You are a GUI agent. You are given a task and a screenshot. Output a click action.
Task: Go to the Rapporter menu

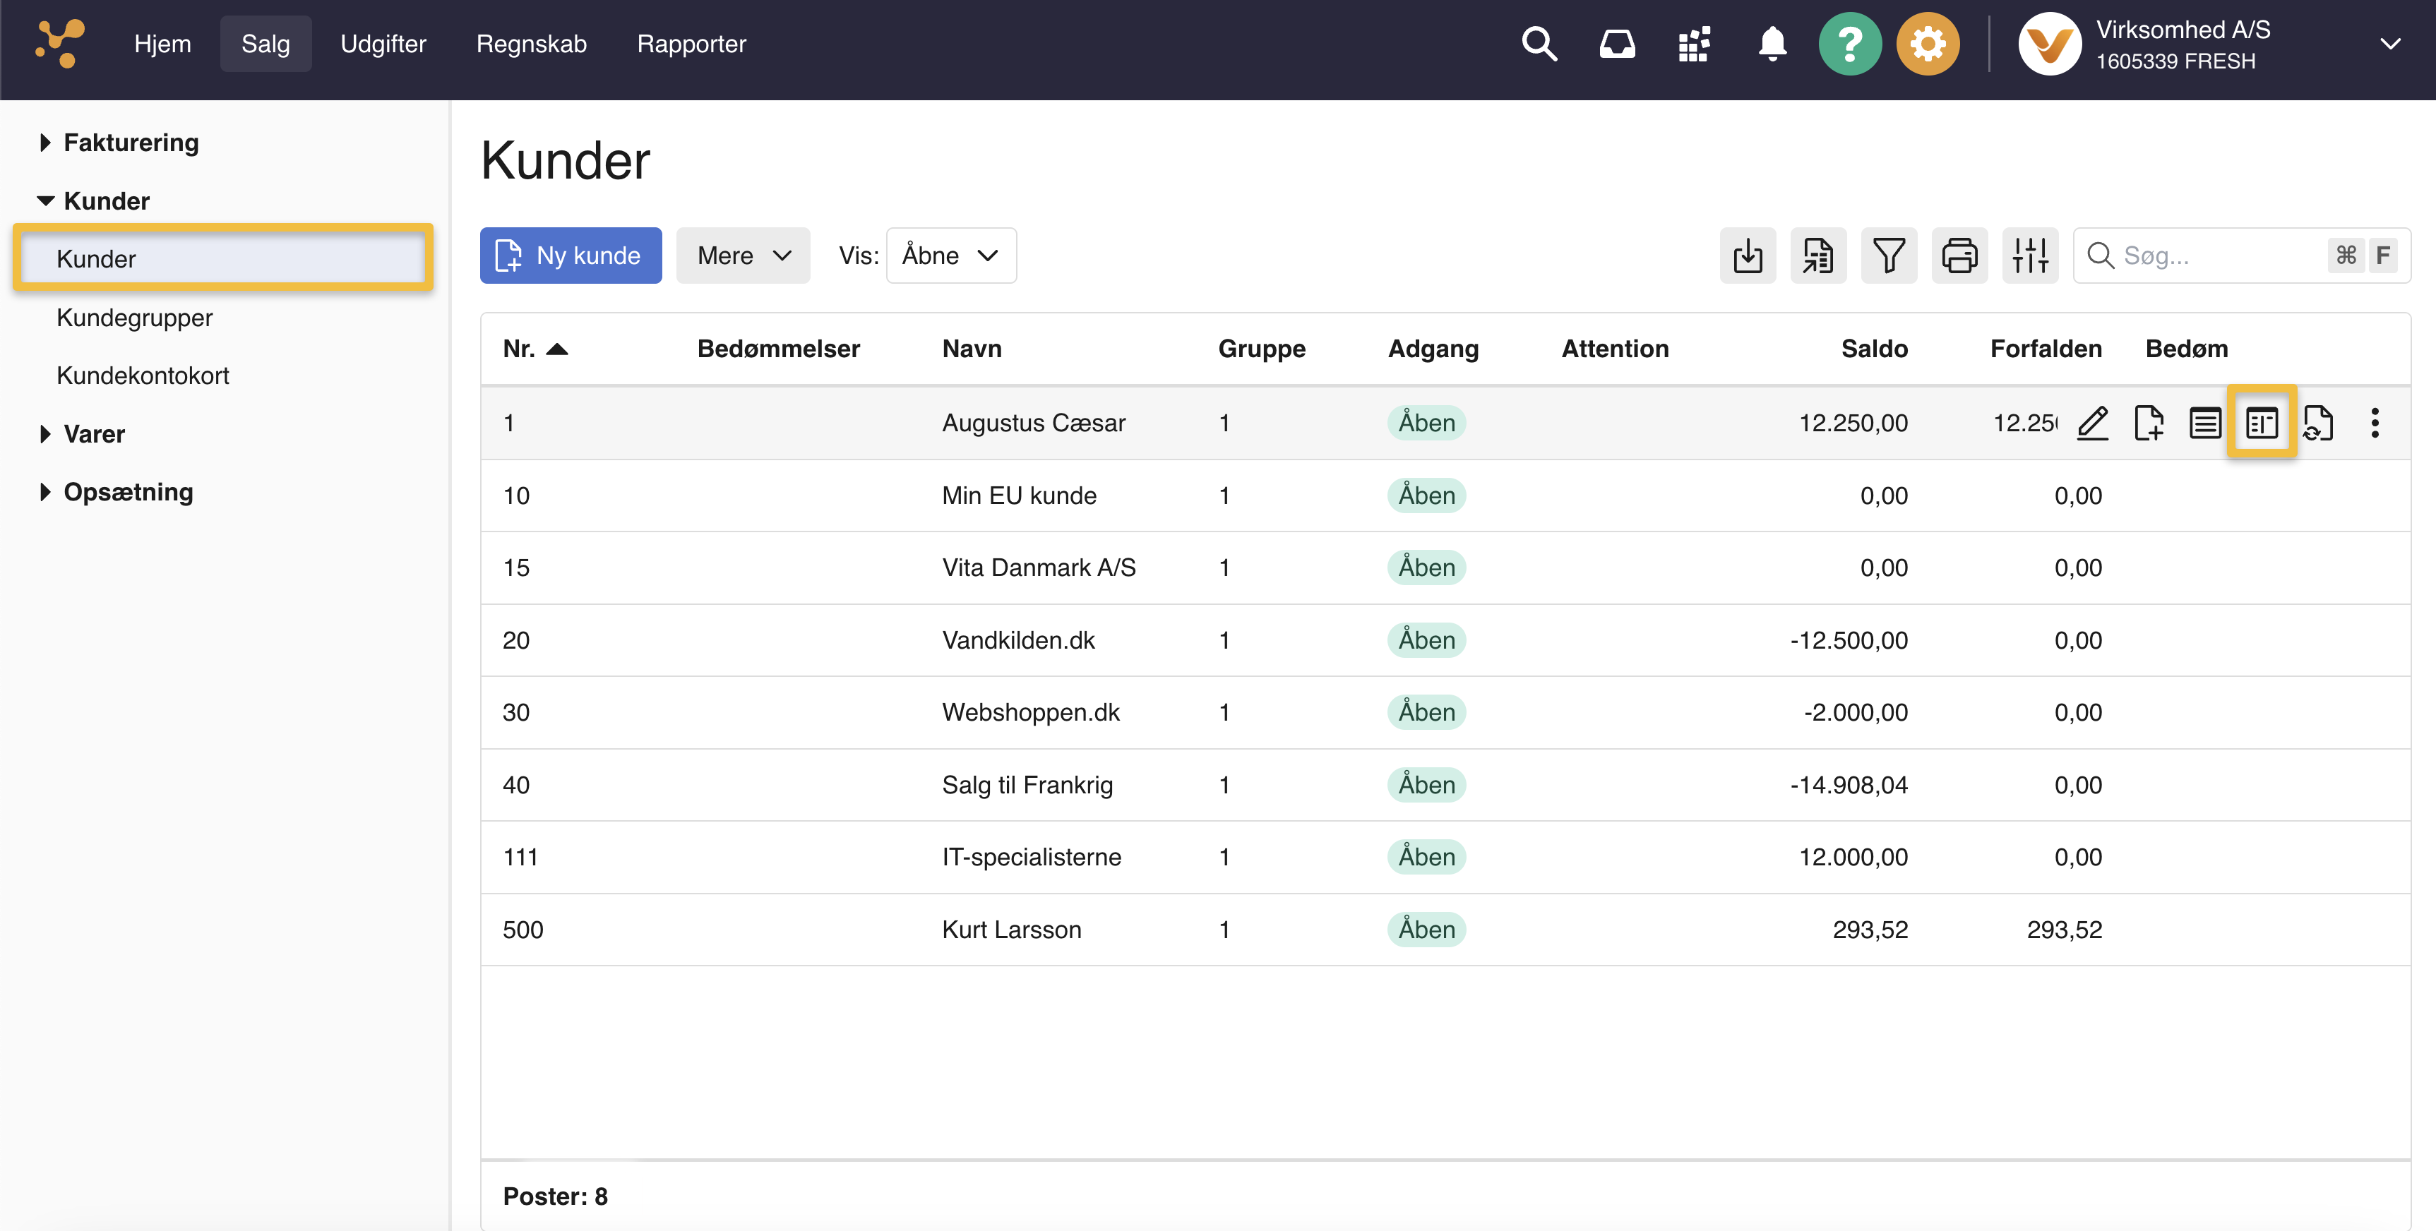691,44
